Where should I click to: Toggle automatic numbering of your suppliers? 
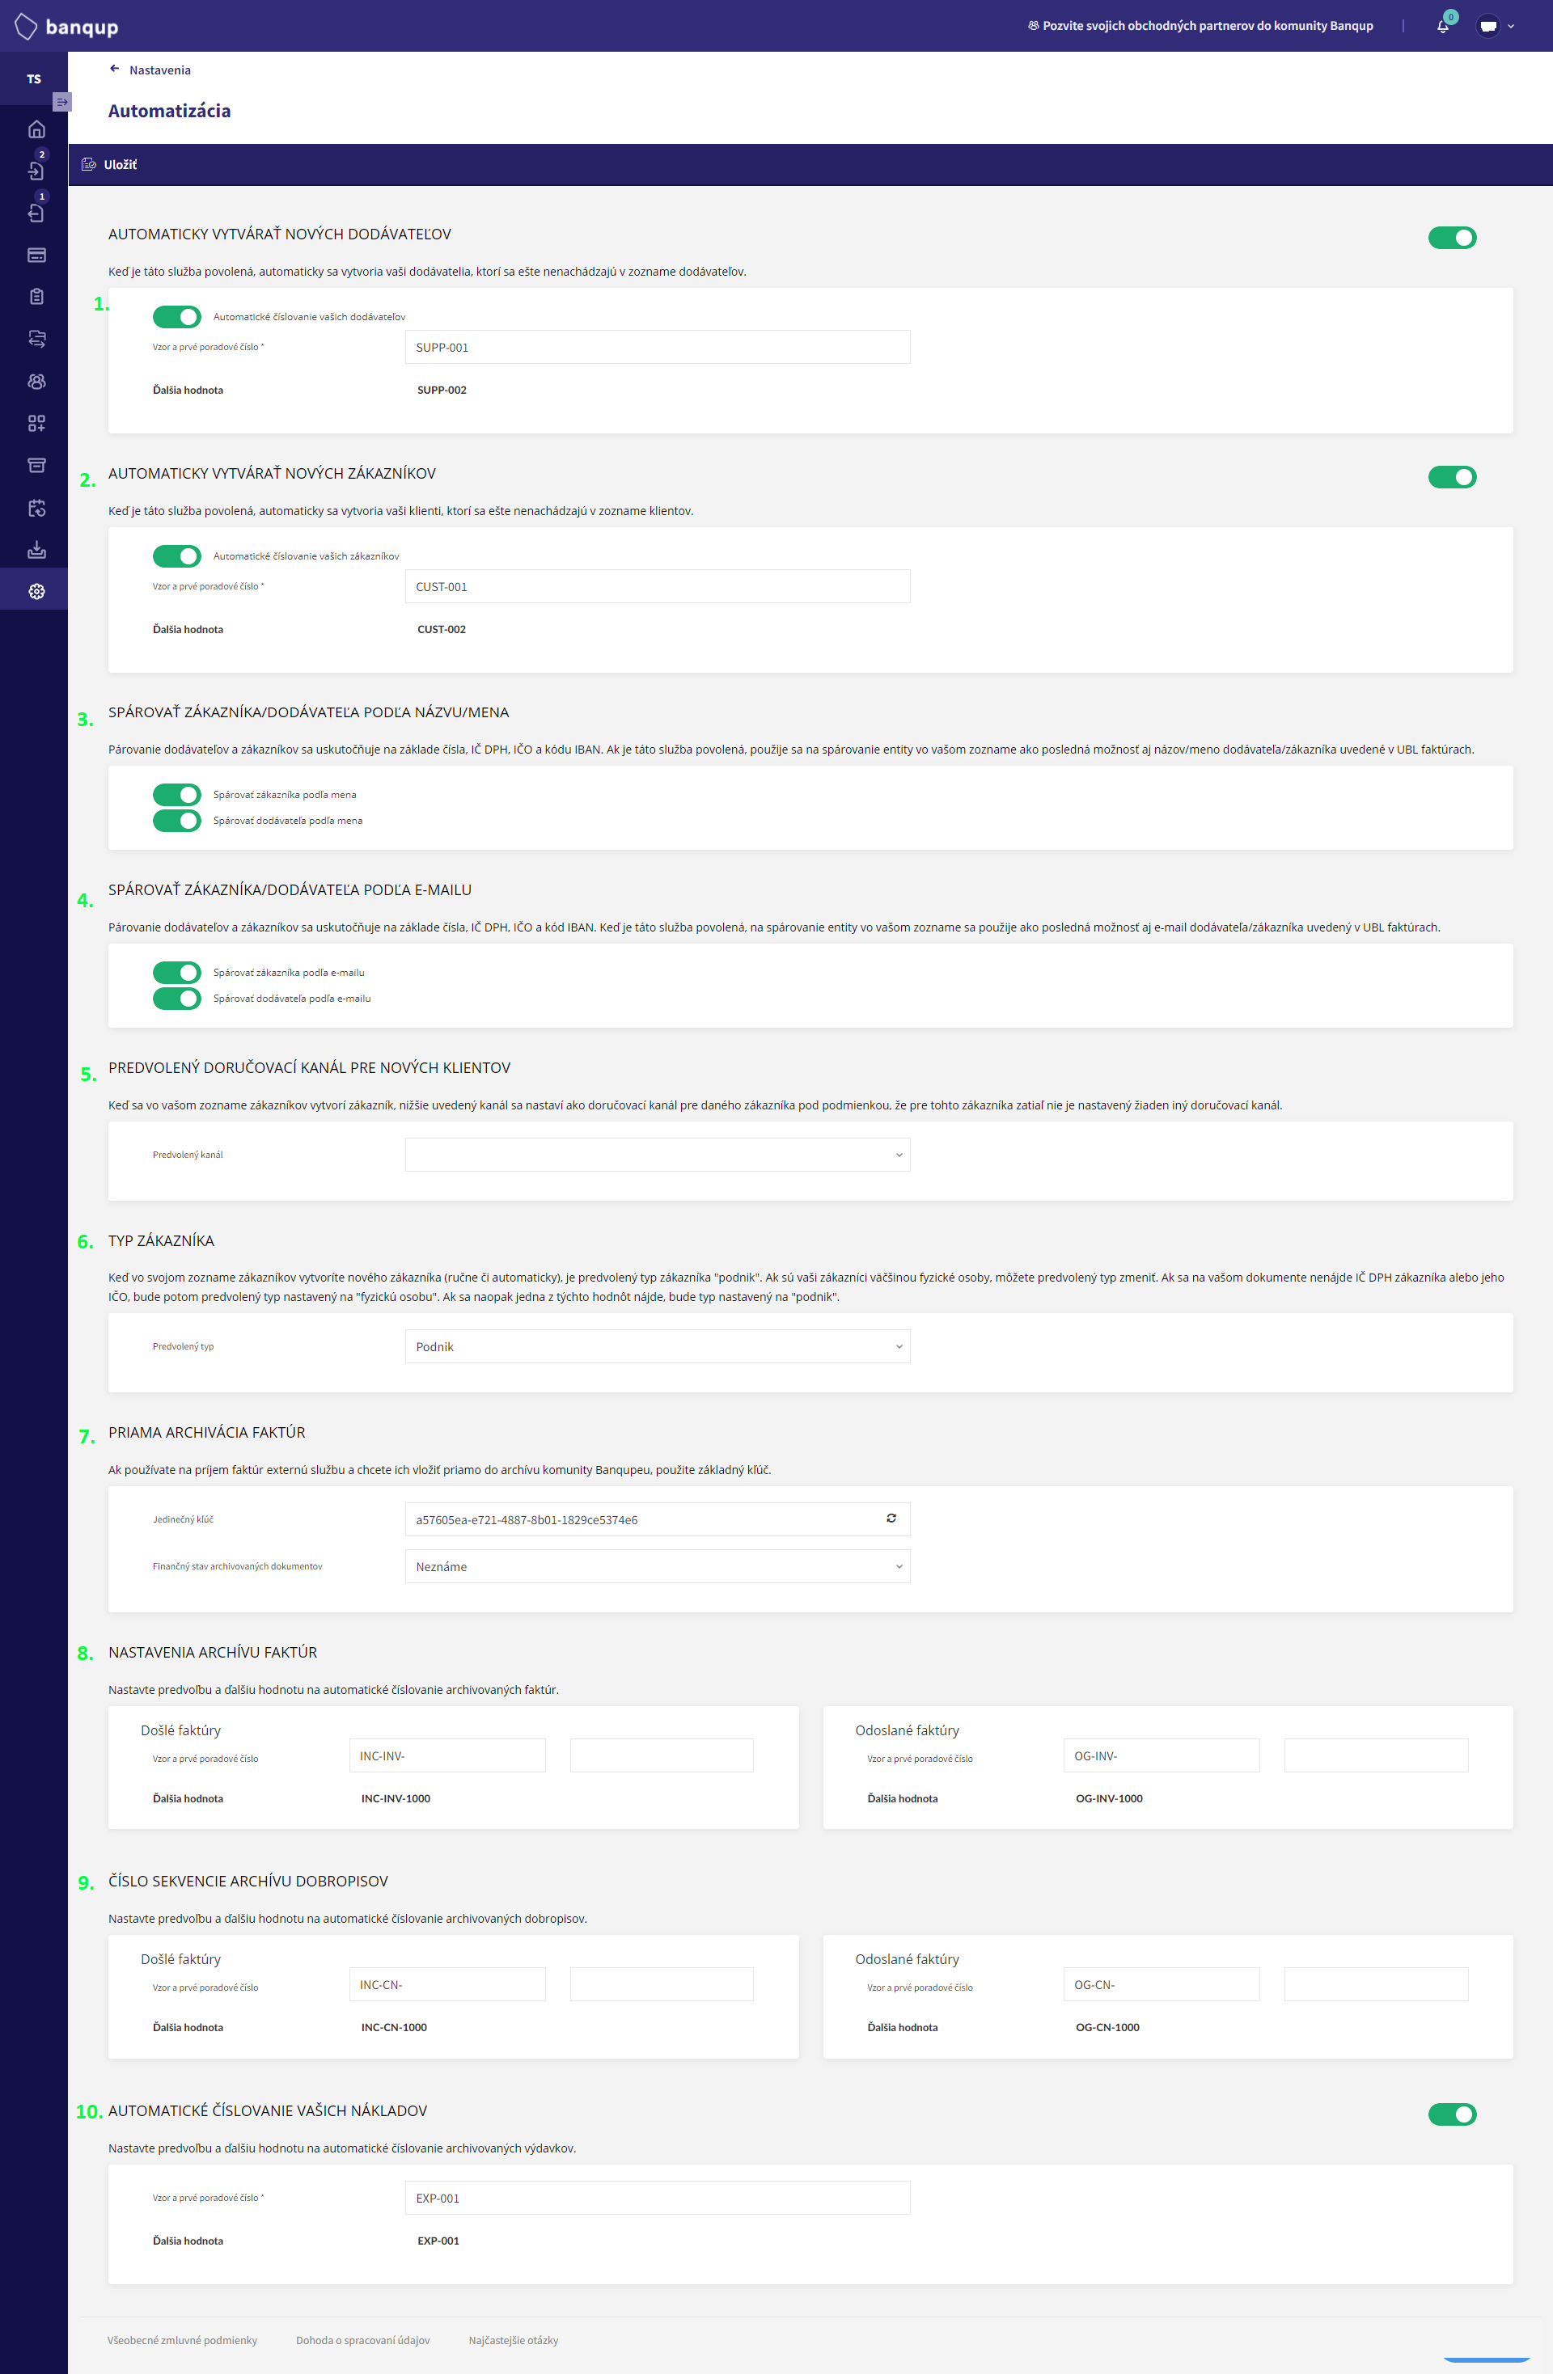[x=176, y=317]
